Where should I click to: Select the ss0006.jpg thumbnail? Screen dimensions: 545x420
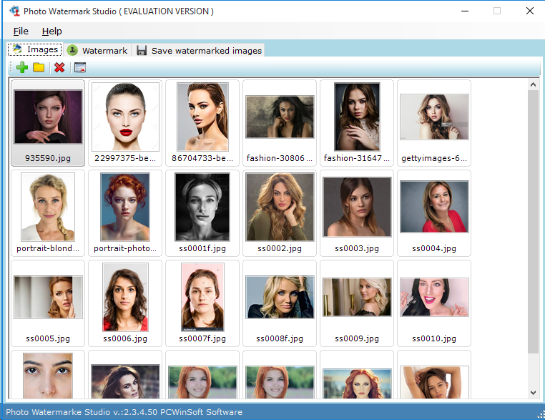coord(125,303)
